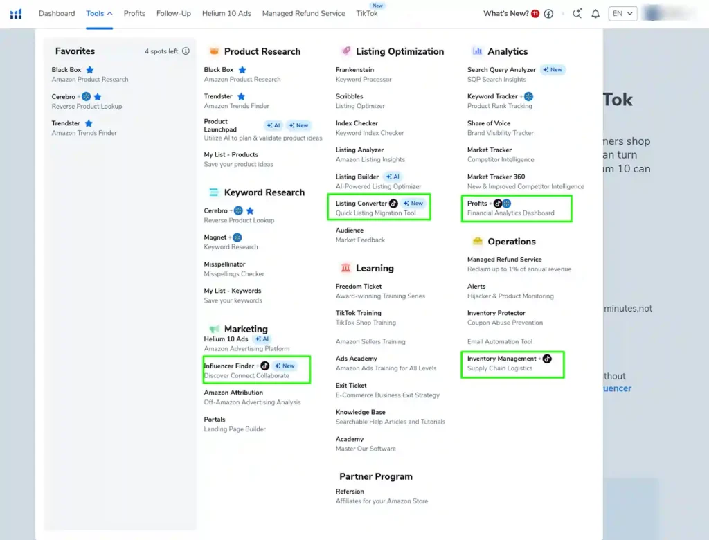Click the Listing Optimization category icon

[x=346, y=51]
